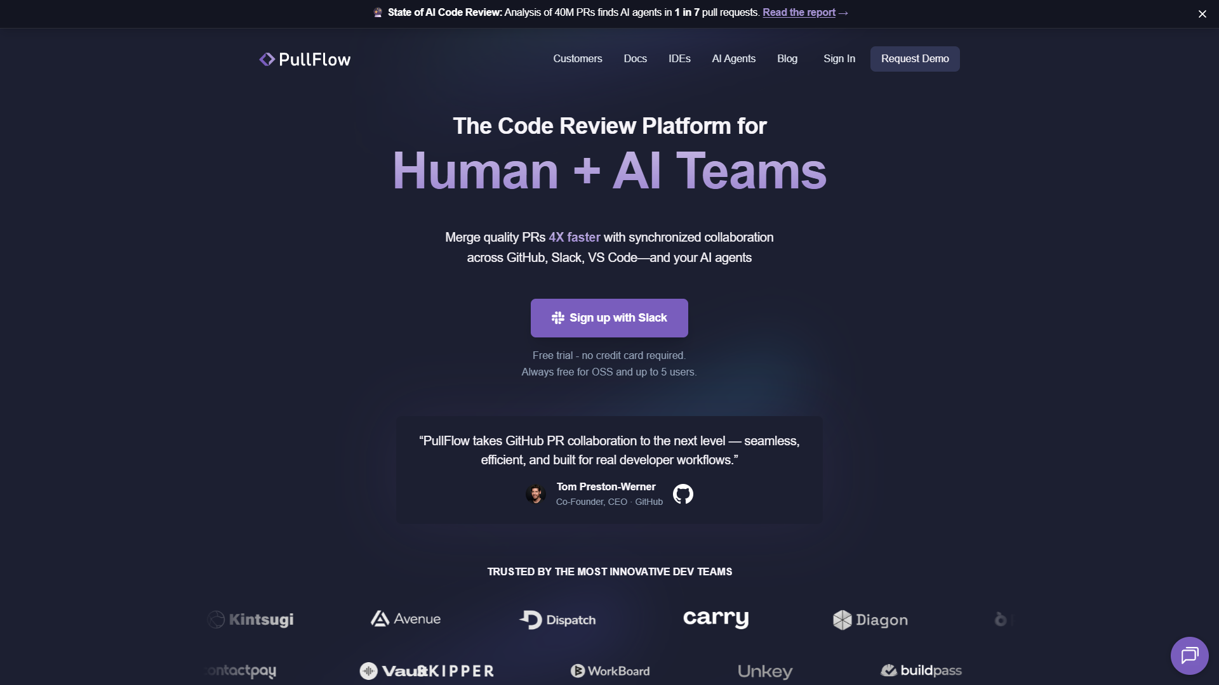
Task: Open the AI Agents menu item
Action: point(734,58)
